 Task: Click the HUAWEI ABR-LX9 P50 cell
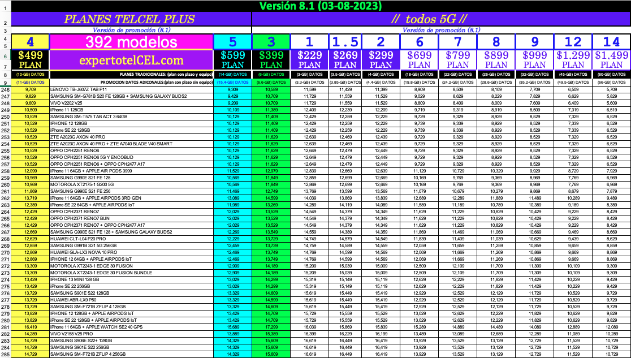131,300
